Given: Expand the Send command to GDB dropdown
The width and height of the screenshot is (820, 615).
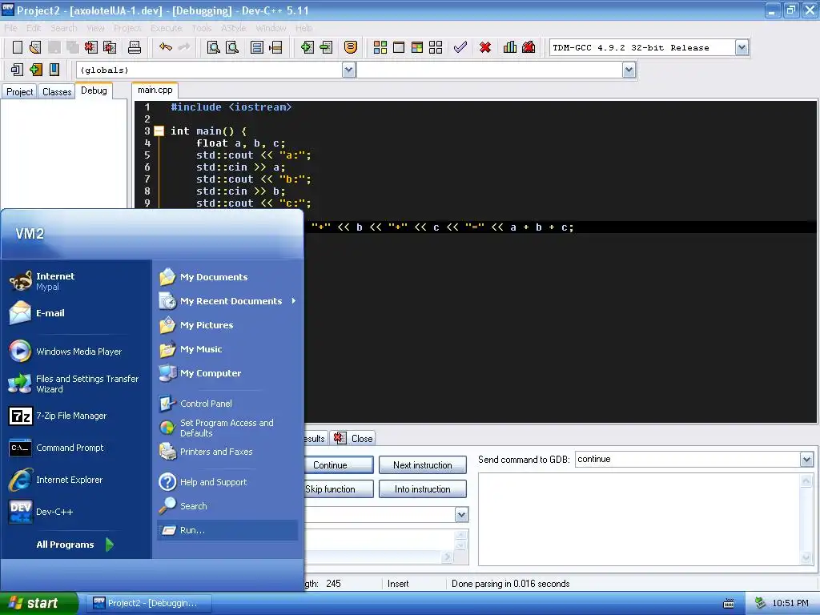Looking at the screenshot, I should (806, 460).
